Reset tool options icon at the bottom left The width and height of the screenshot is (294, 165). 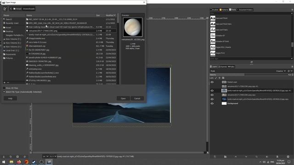[x=24, y=157]
